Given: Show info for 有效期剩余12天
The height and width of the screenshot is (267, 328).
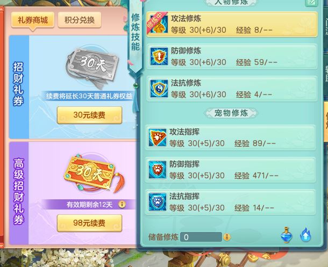Looking at the screenshot, I should coord(122,204).
